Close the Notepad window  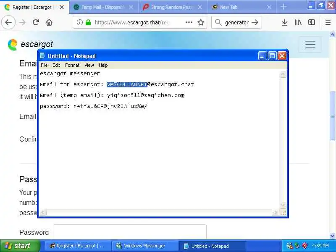coord(282,56)
